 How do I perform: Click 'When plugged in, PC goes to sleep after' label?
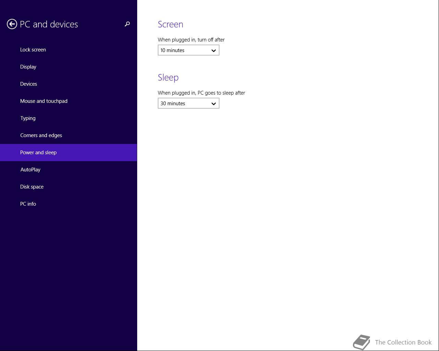201,93
